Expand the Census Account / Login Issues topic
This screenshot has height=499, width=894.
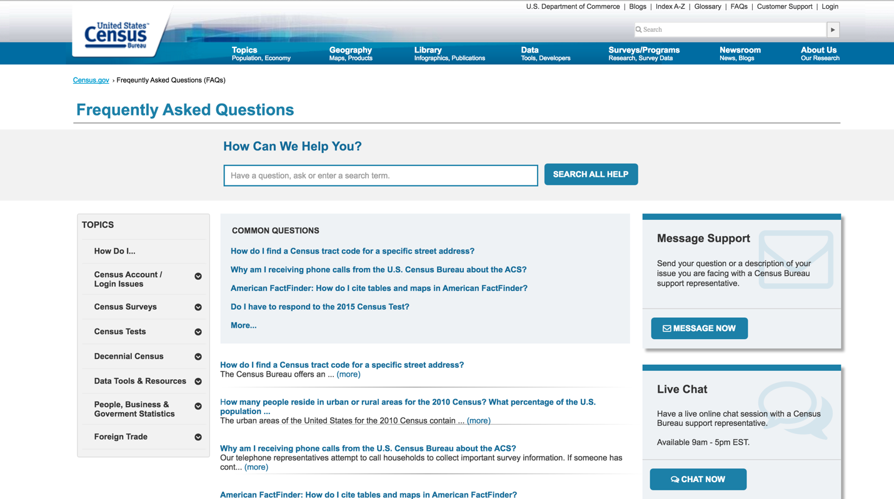pos(198,276)
